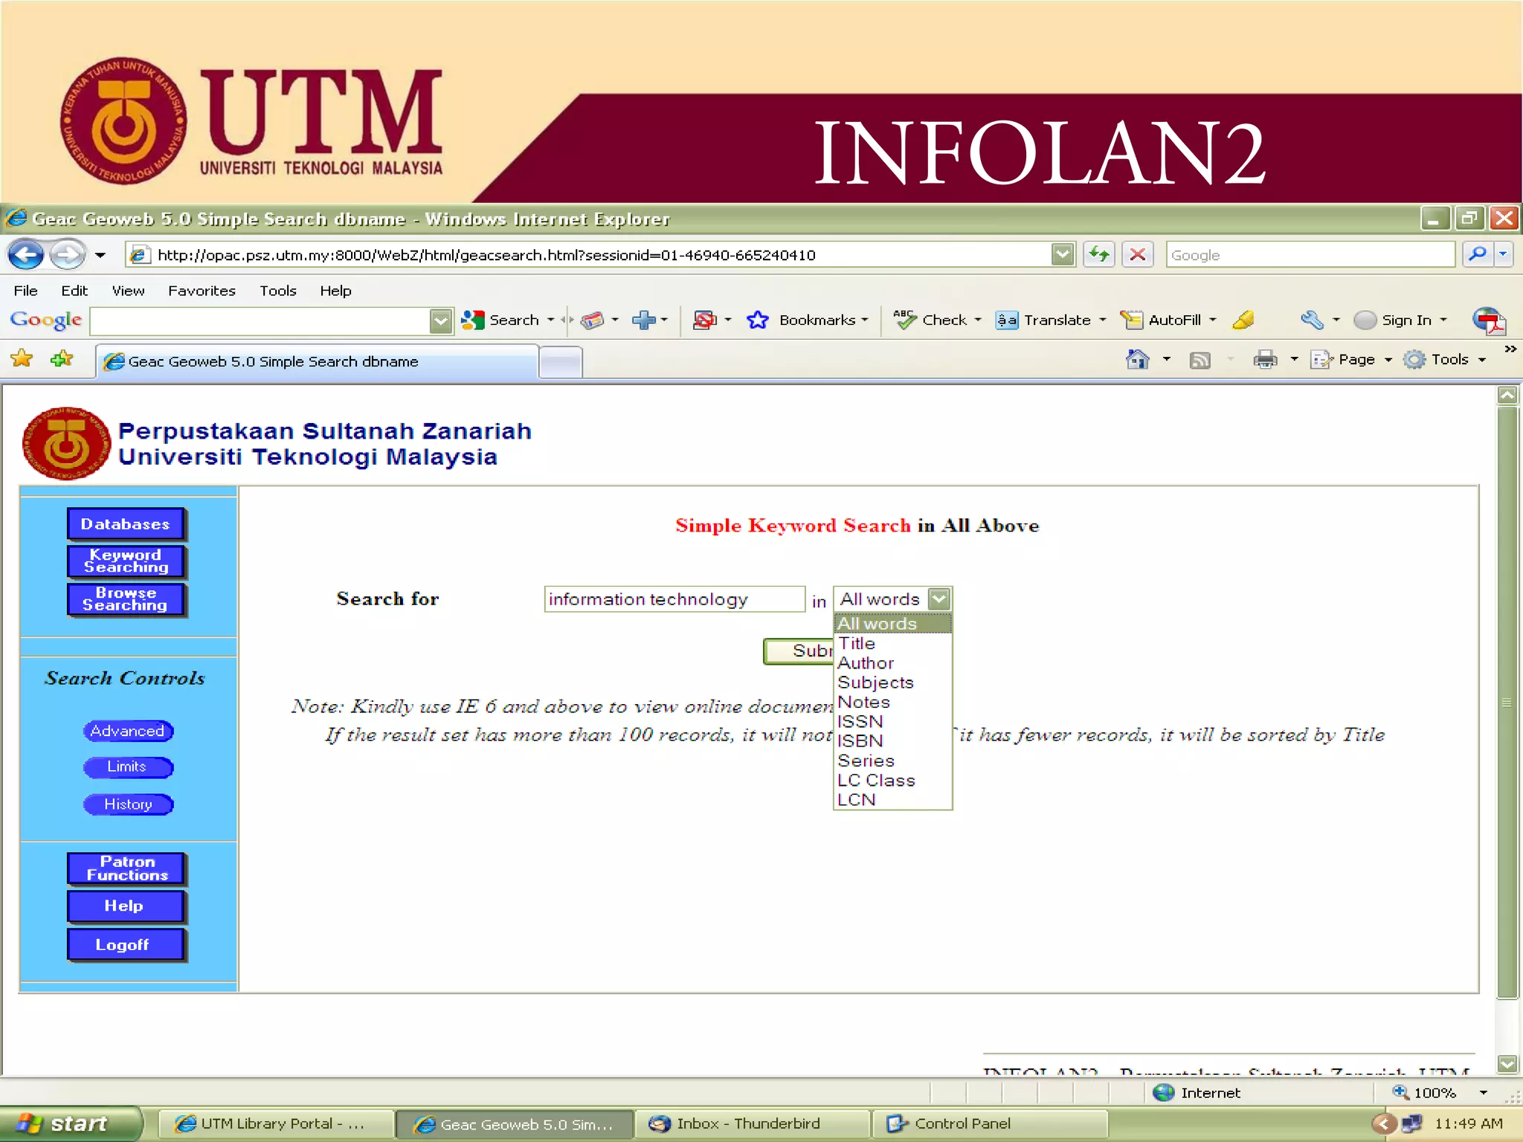The width and height of the screenshot is (1523, 1142).
Task: Expand the toolbar overflow chevron
Action: [x=1510, y=349]
